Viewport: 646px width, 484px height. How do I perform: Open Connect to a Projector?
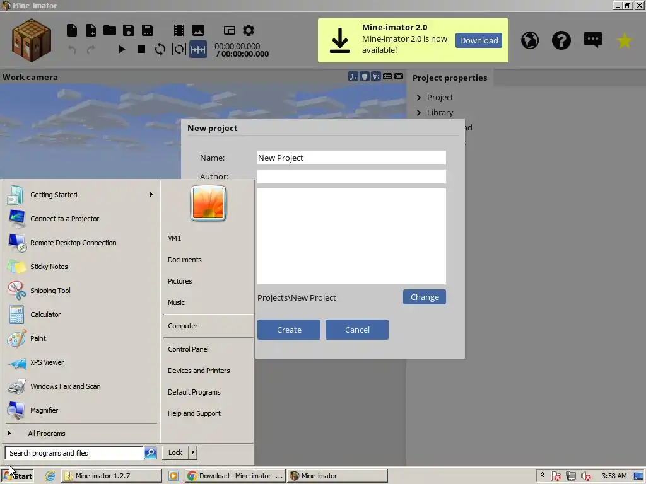click(x=81, y=219)
